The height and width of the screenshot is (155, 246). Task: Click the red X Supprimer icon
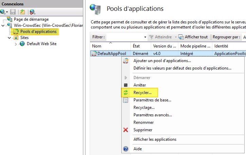coord(126,130)
